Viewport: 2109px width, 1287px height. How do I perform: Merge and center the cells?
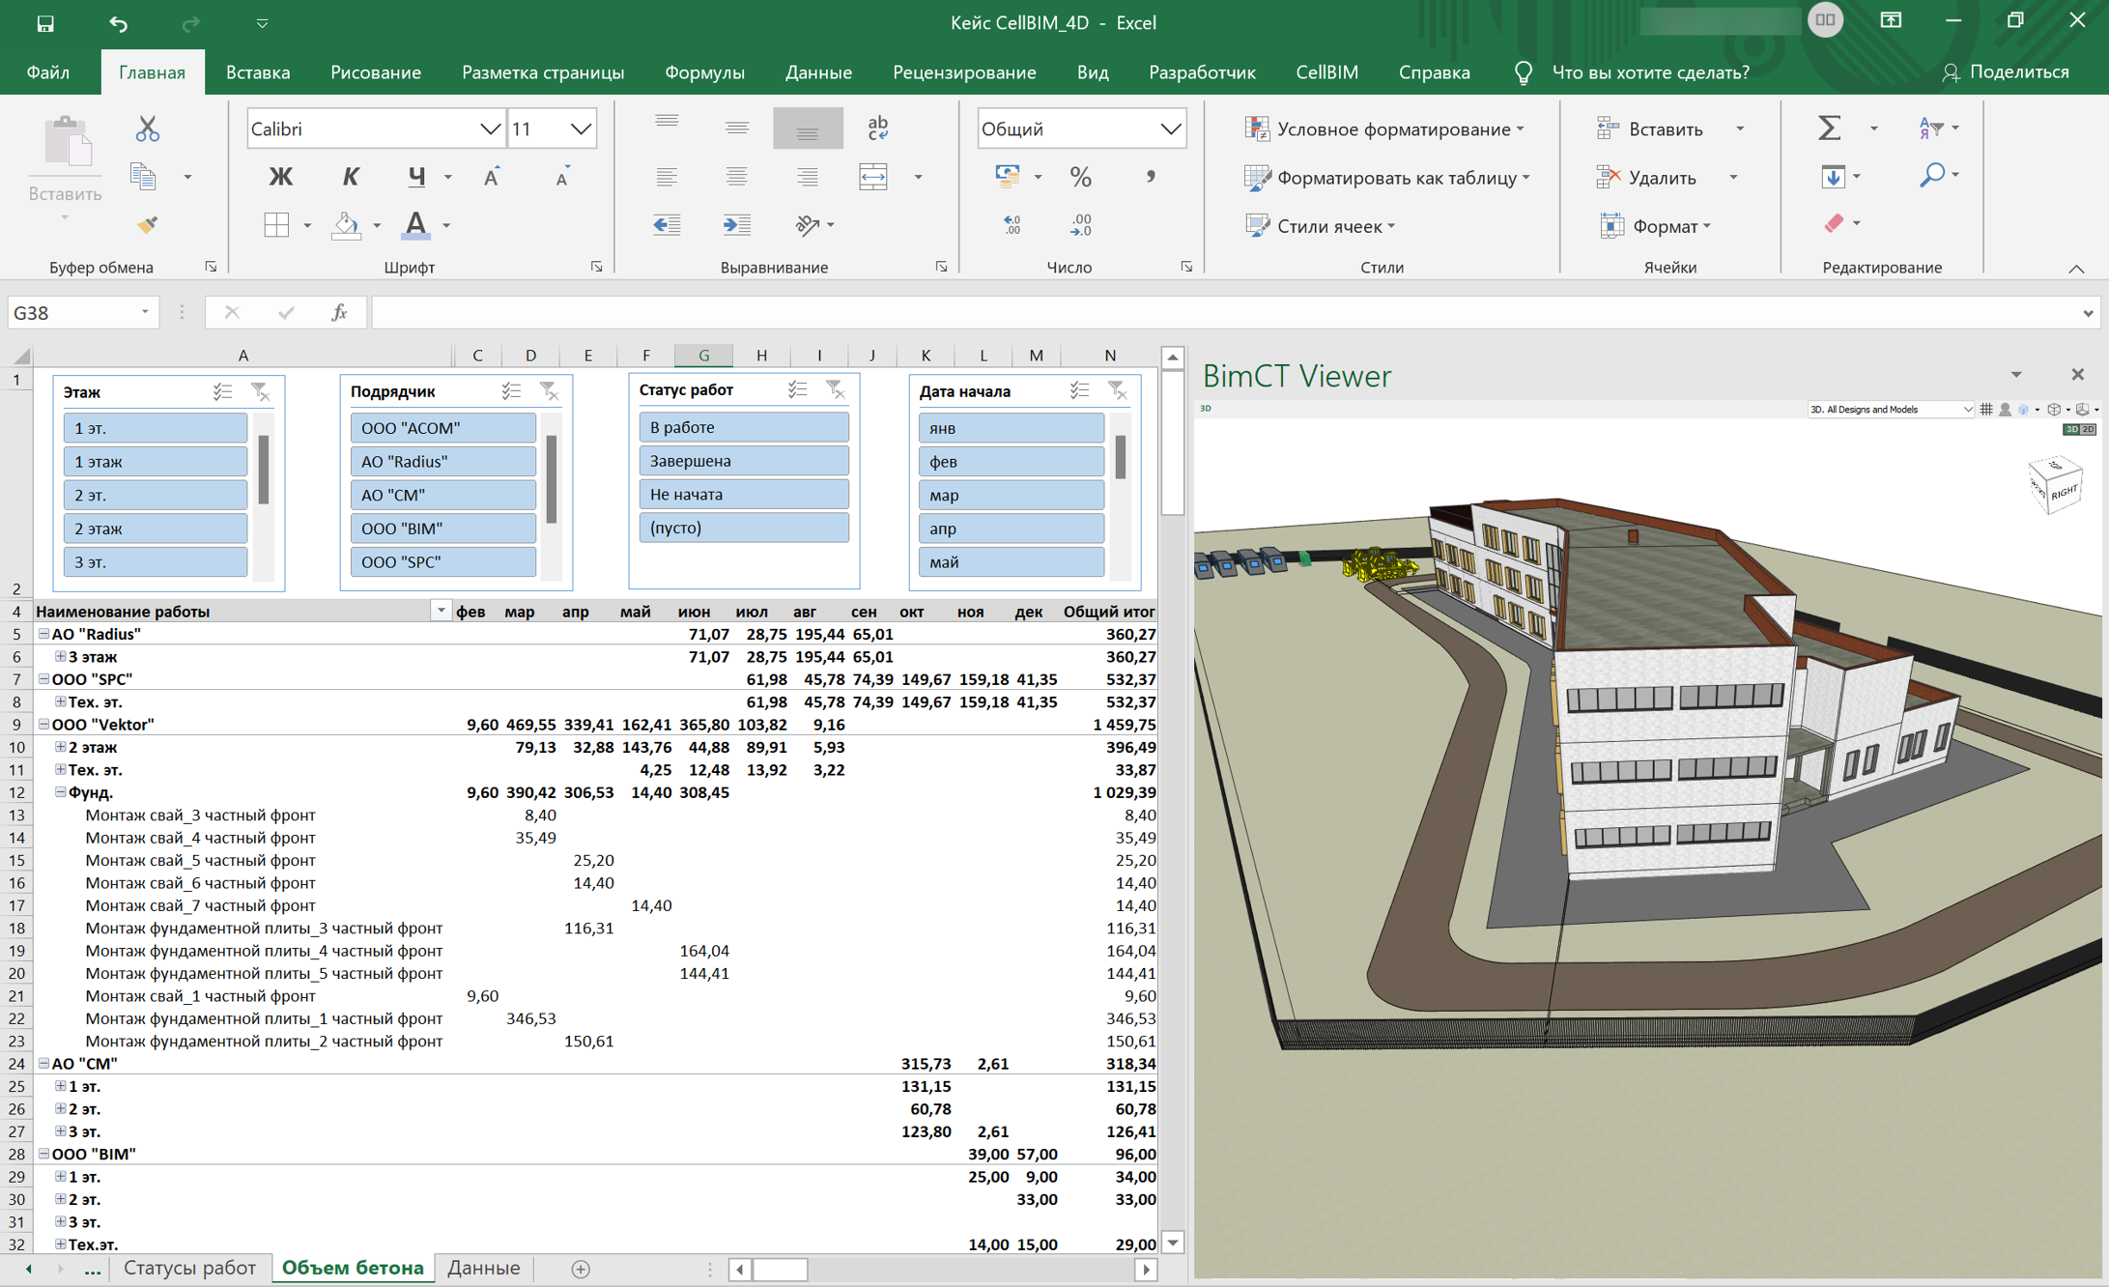pyautogui.click(x=872, y=176)
